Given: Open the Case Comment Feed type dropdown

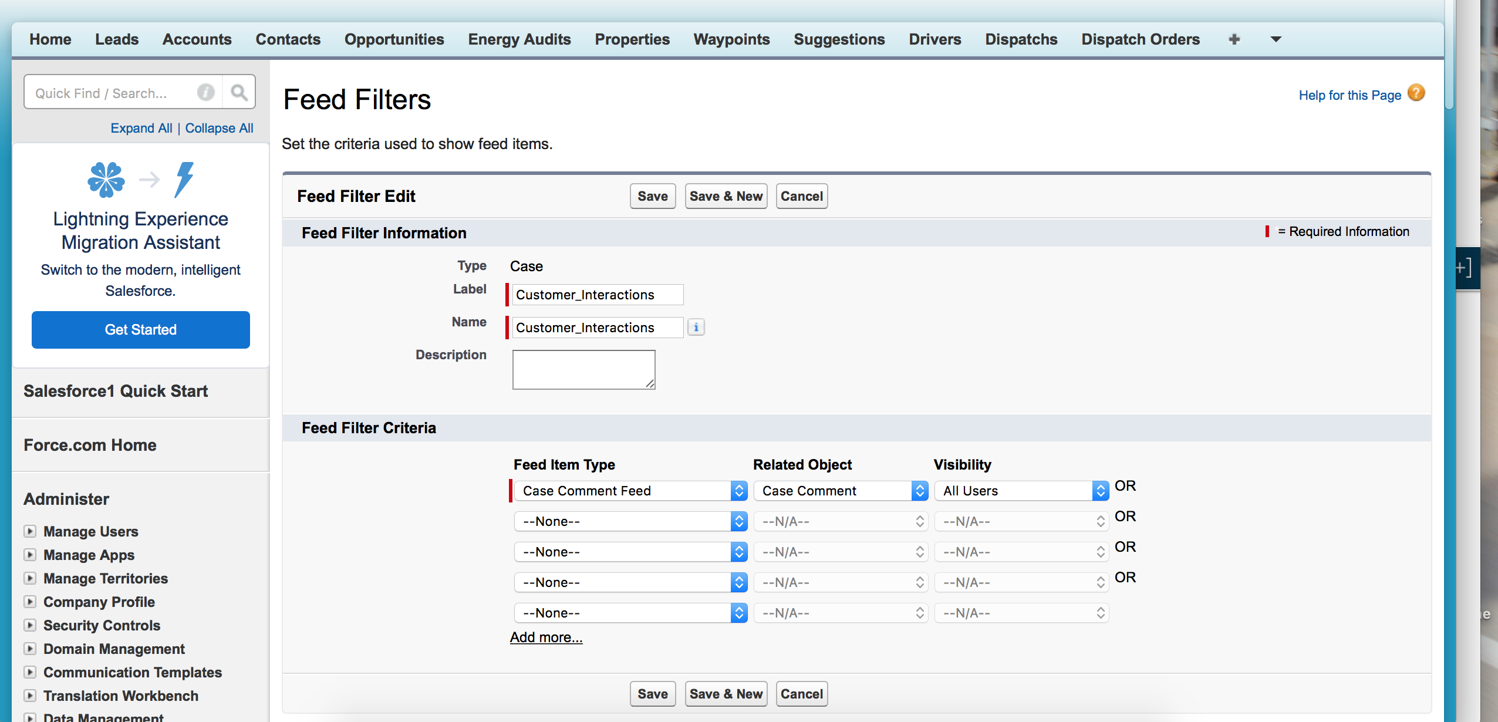Looking at the screenshot, I should click(630, 491).
